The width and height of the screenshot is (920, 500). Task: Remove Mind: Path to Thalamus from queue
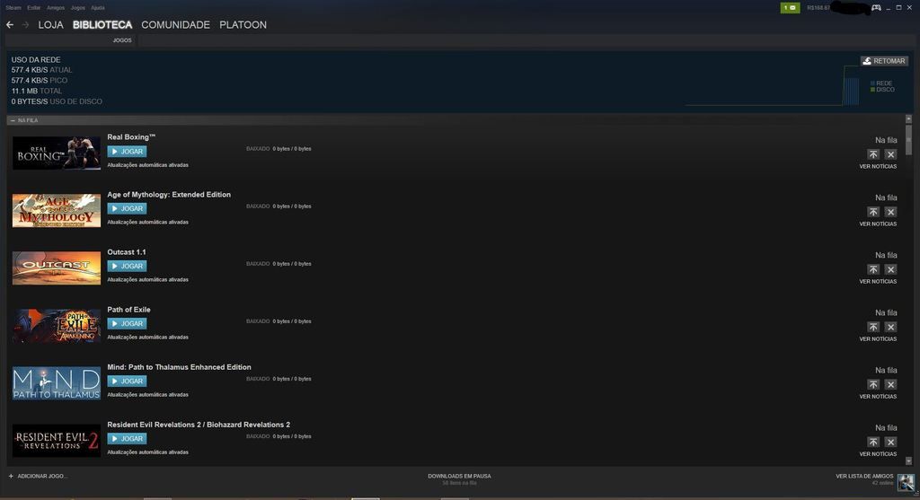click(890, 384)
